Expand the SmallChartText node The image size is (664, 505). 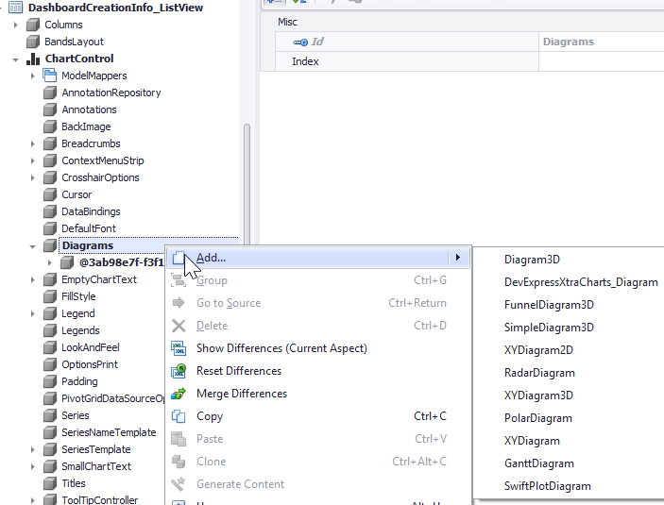tap(33, 466)
